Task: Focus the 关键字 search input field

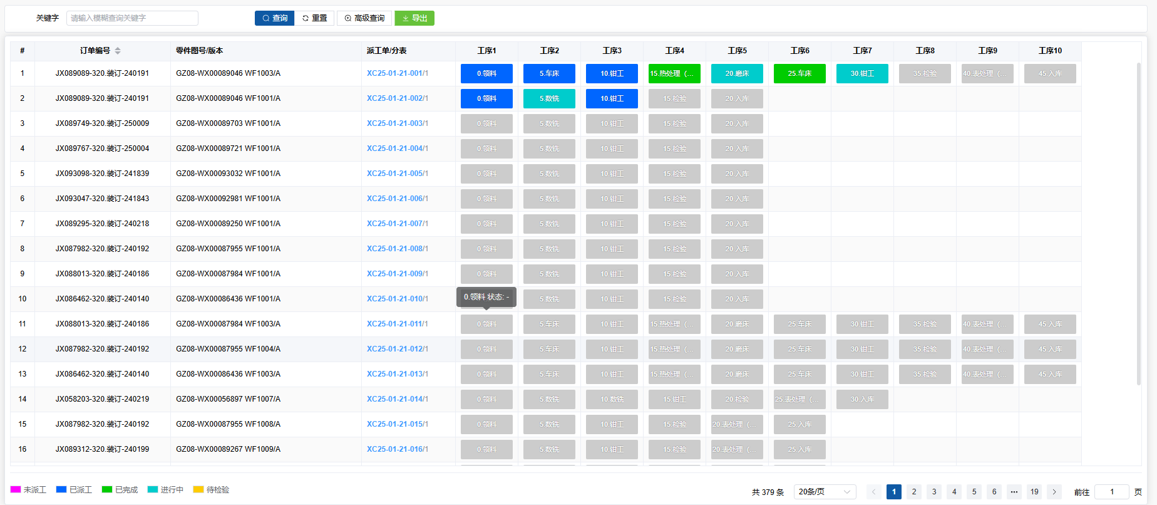Action: (132, 18)
